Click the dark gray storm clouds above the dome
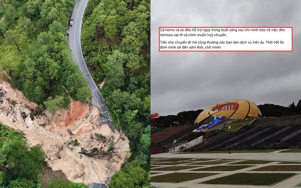The width and height of the screenshot is (301, 188). point(226,77)
